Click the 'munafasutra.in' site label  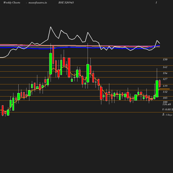(38, 2)
